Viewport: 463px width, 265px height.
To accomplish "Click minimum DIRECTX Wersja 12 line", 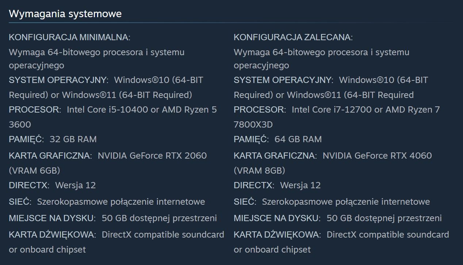I will pos(52,185).
